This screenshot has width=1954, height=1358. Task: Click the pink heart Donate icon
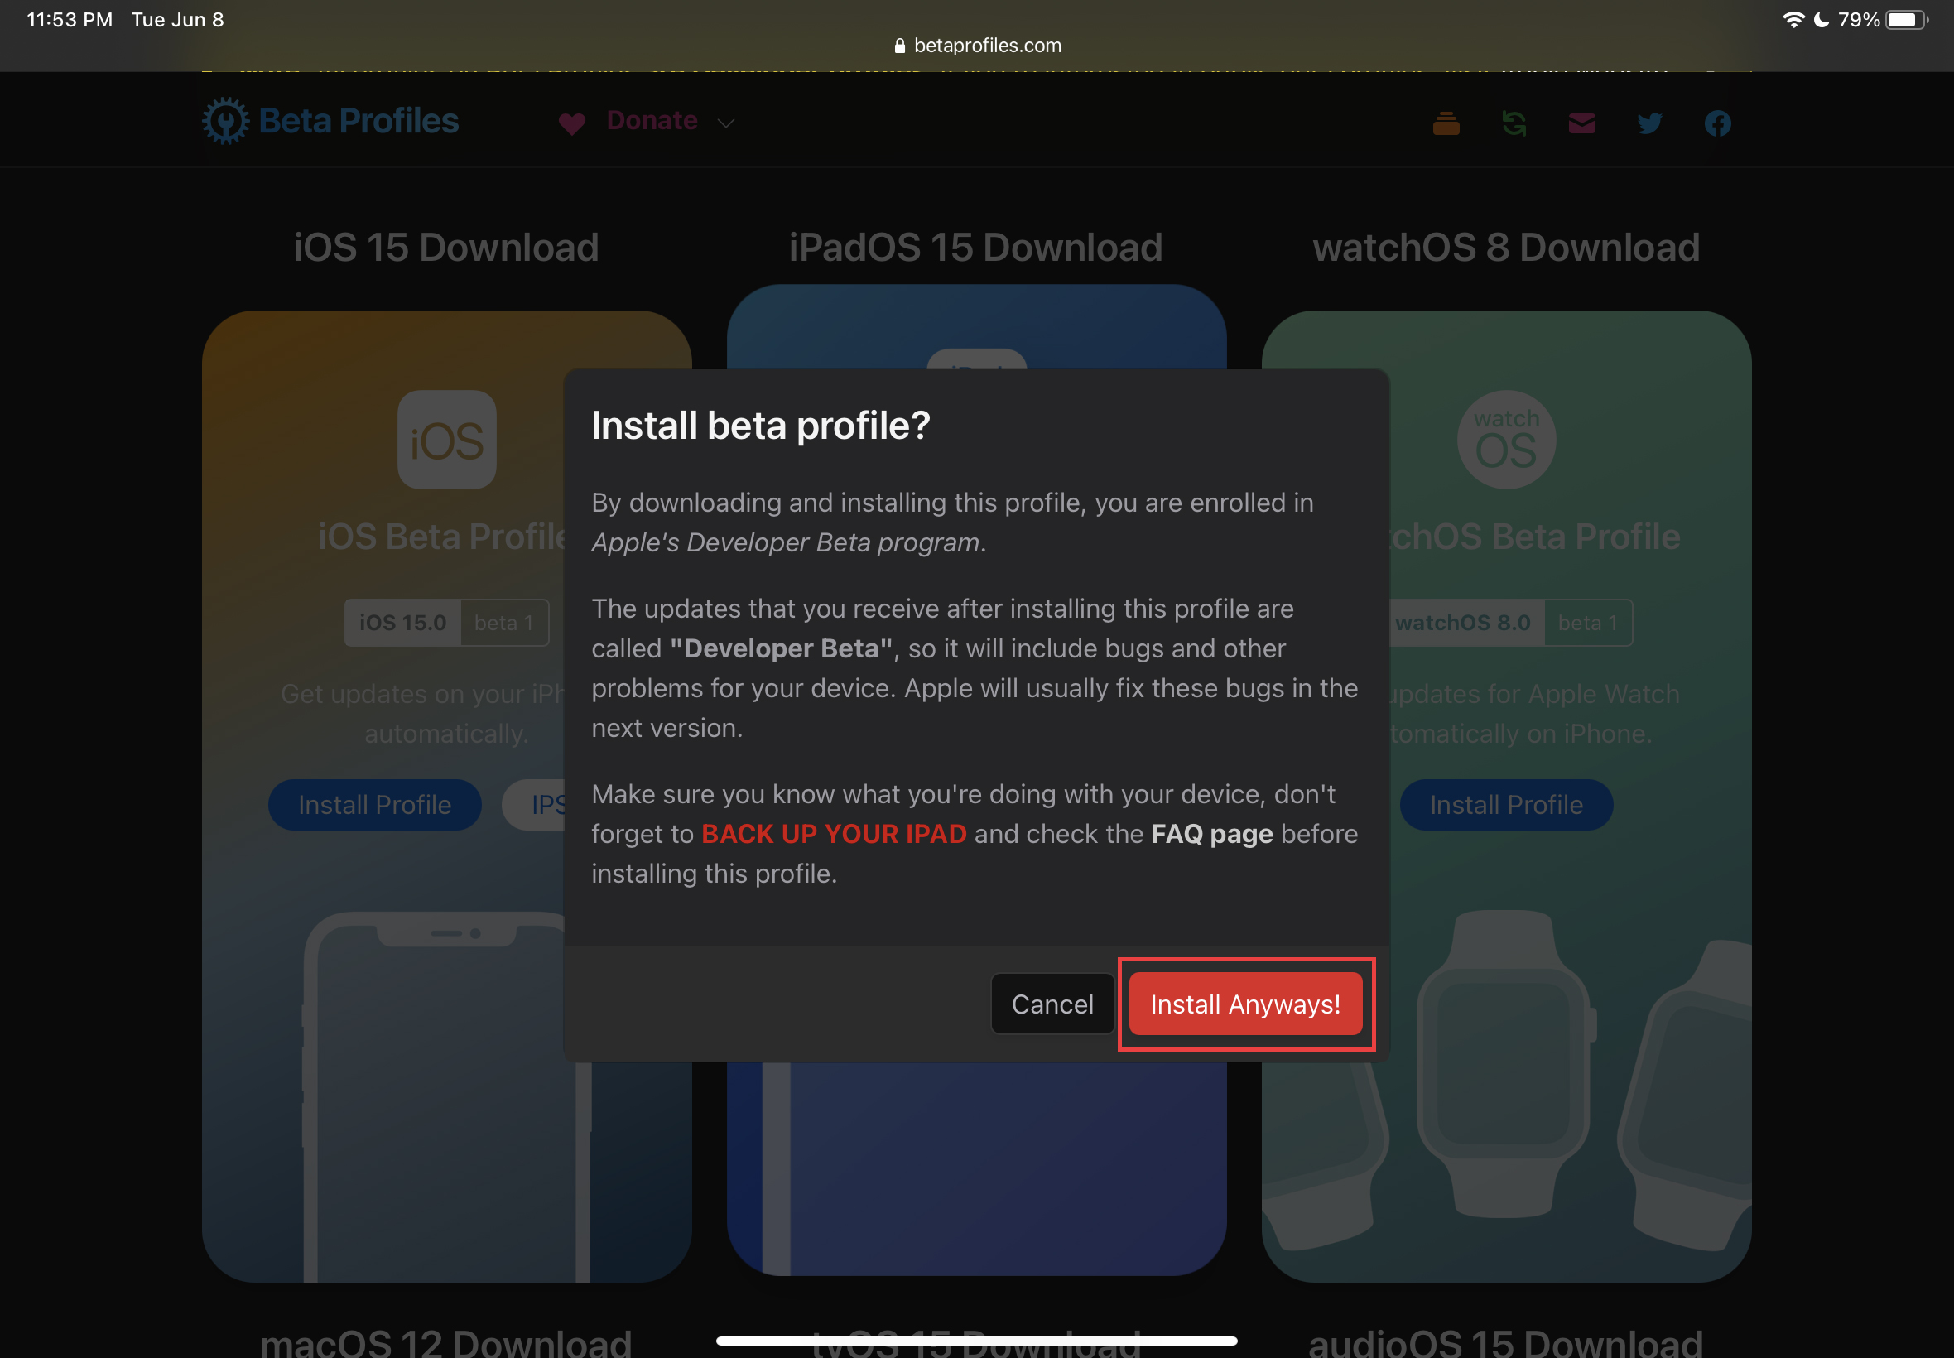pyautogui.click(x=571, y=124)
